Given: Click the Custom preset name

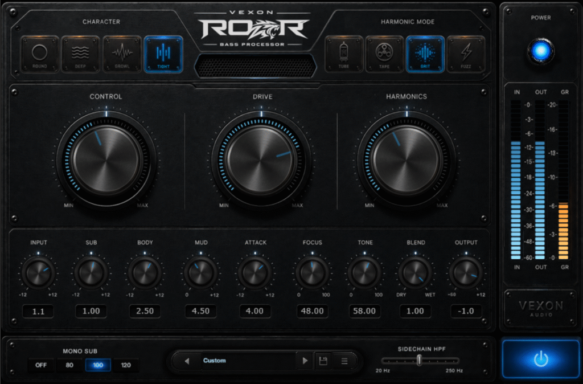Looking at the screenshot, I should pyautogui.click(x=214, y=361).
